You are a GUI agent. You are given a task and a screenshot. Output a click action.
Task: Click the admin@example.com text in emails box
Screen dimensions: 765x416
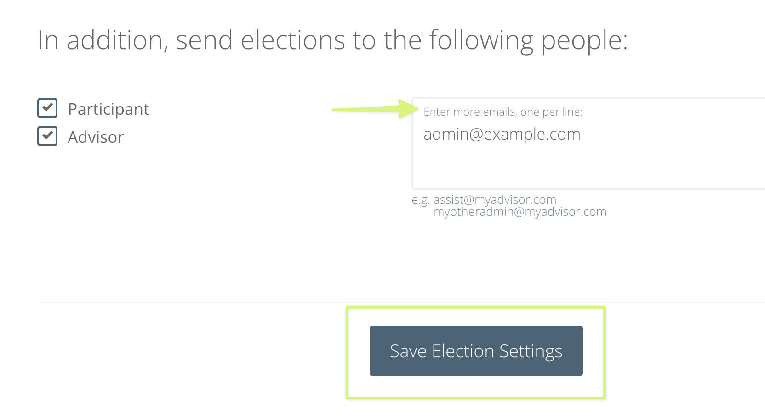point(502,134)
